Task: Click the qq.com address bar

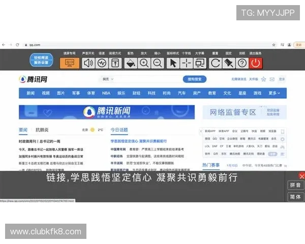Action: tap(150, 45)
